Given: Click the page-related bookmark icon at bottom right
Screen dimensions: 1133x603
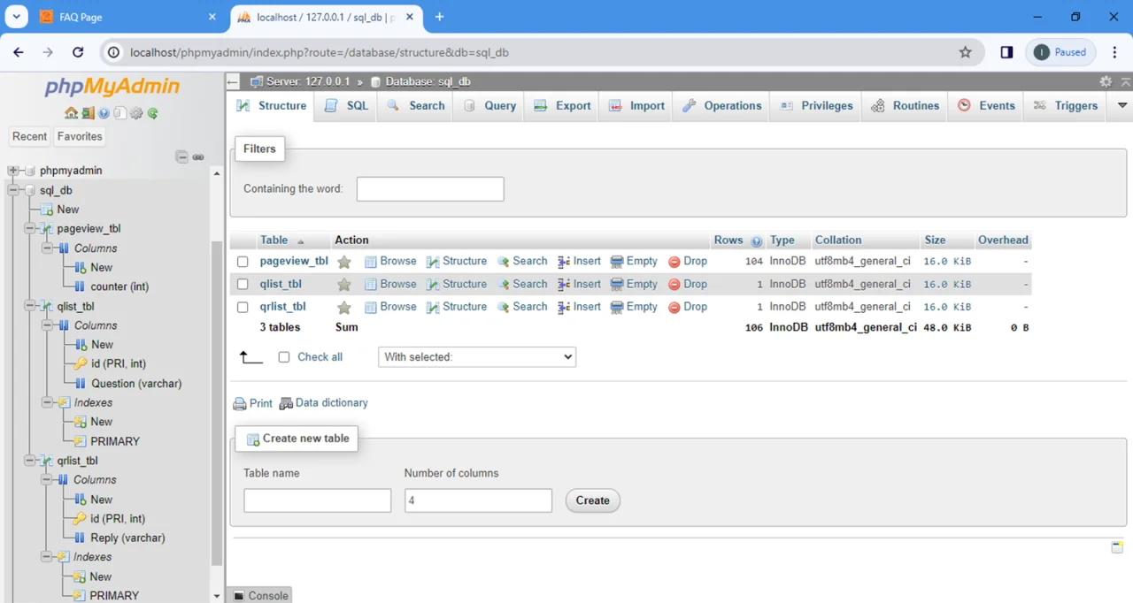Looking at the screenshot, I should 1117,547.
